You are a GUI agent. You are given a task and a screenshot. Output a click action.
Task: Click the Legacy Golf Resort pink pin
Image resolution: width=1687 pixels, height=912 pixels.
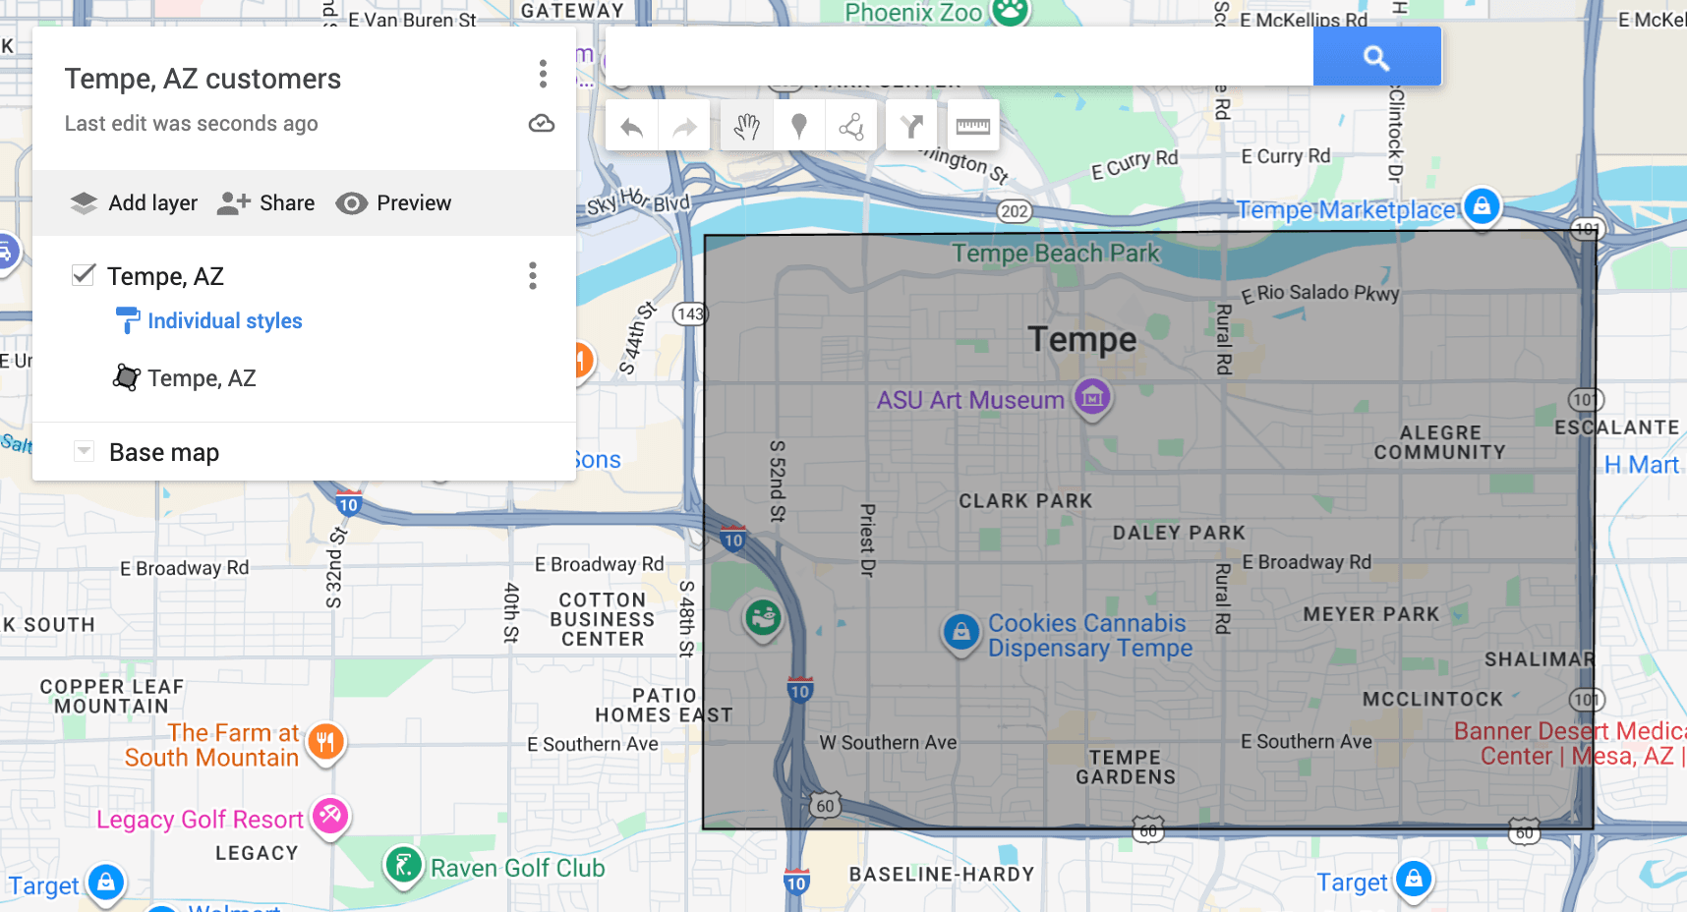(330, 815)
